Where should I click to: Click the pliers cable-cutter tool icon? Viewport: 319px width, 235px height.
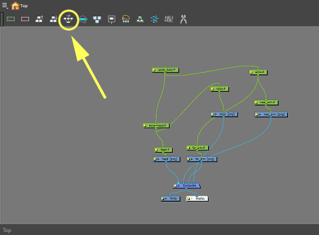pos(183,19)
